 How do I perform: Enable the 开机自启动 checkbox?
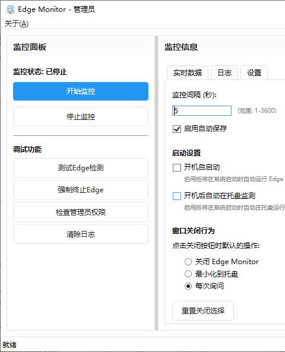[177, 167]
